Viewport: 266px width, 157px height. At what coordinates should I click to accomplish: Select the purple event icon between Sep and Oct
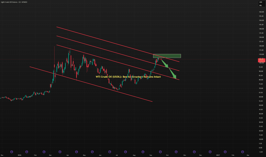160,152
